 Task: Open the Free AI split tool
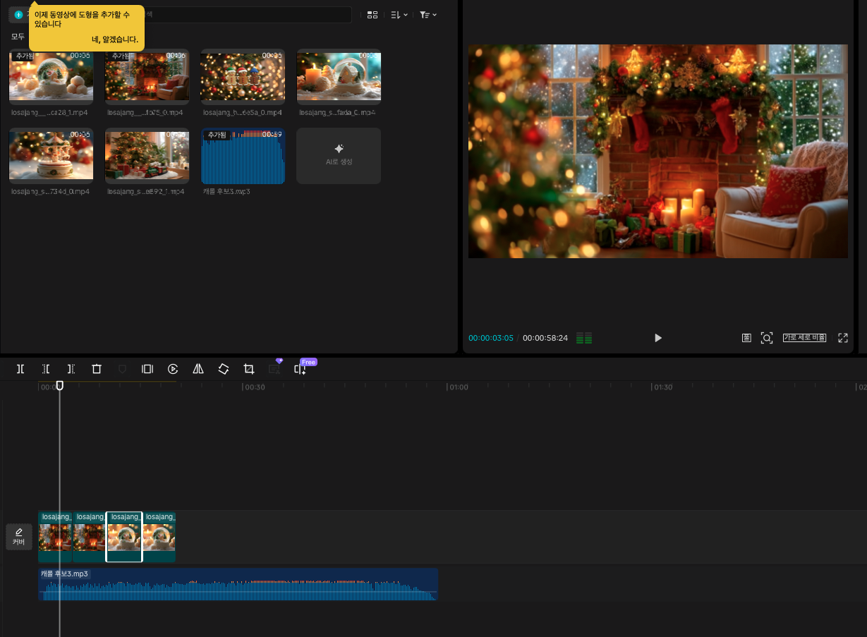click(x=301, y=369)
